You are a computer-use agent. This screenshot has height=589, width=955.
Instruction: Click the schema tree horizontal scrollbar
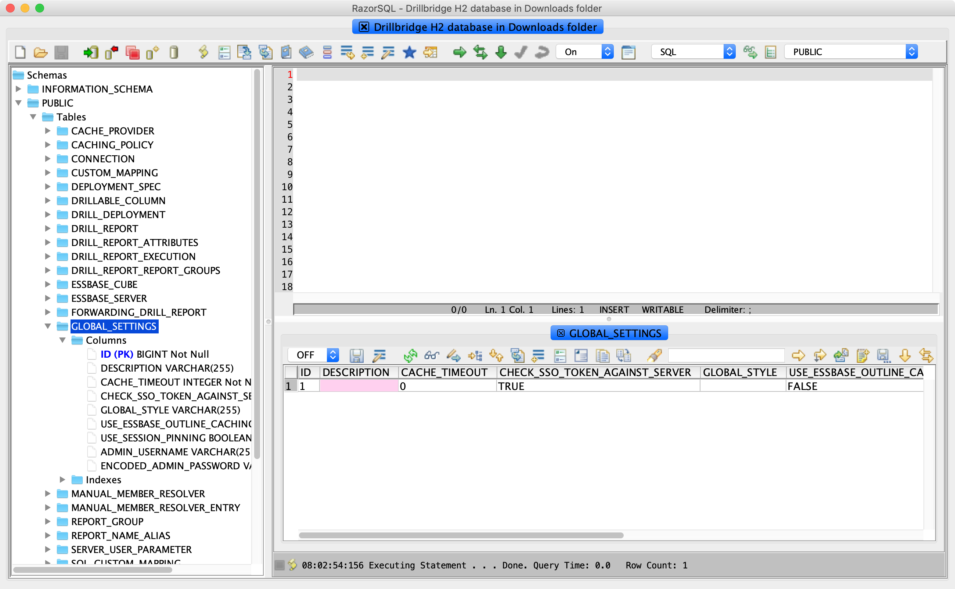click(x=93, y=570)
